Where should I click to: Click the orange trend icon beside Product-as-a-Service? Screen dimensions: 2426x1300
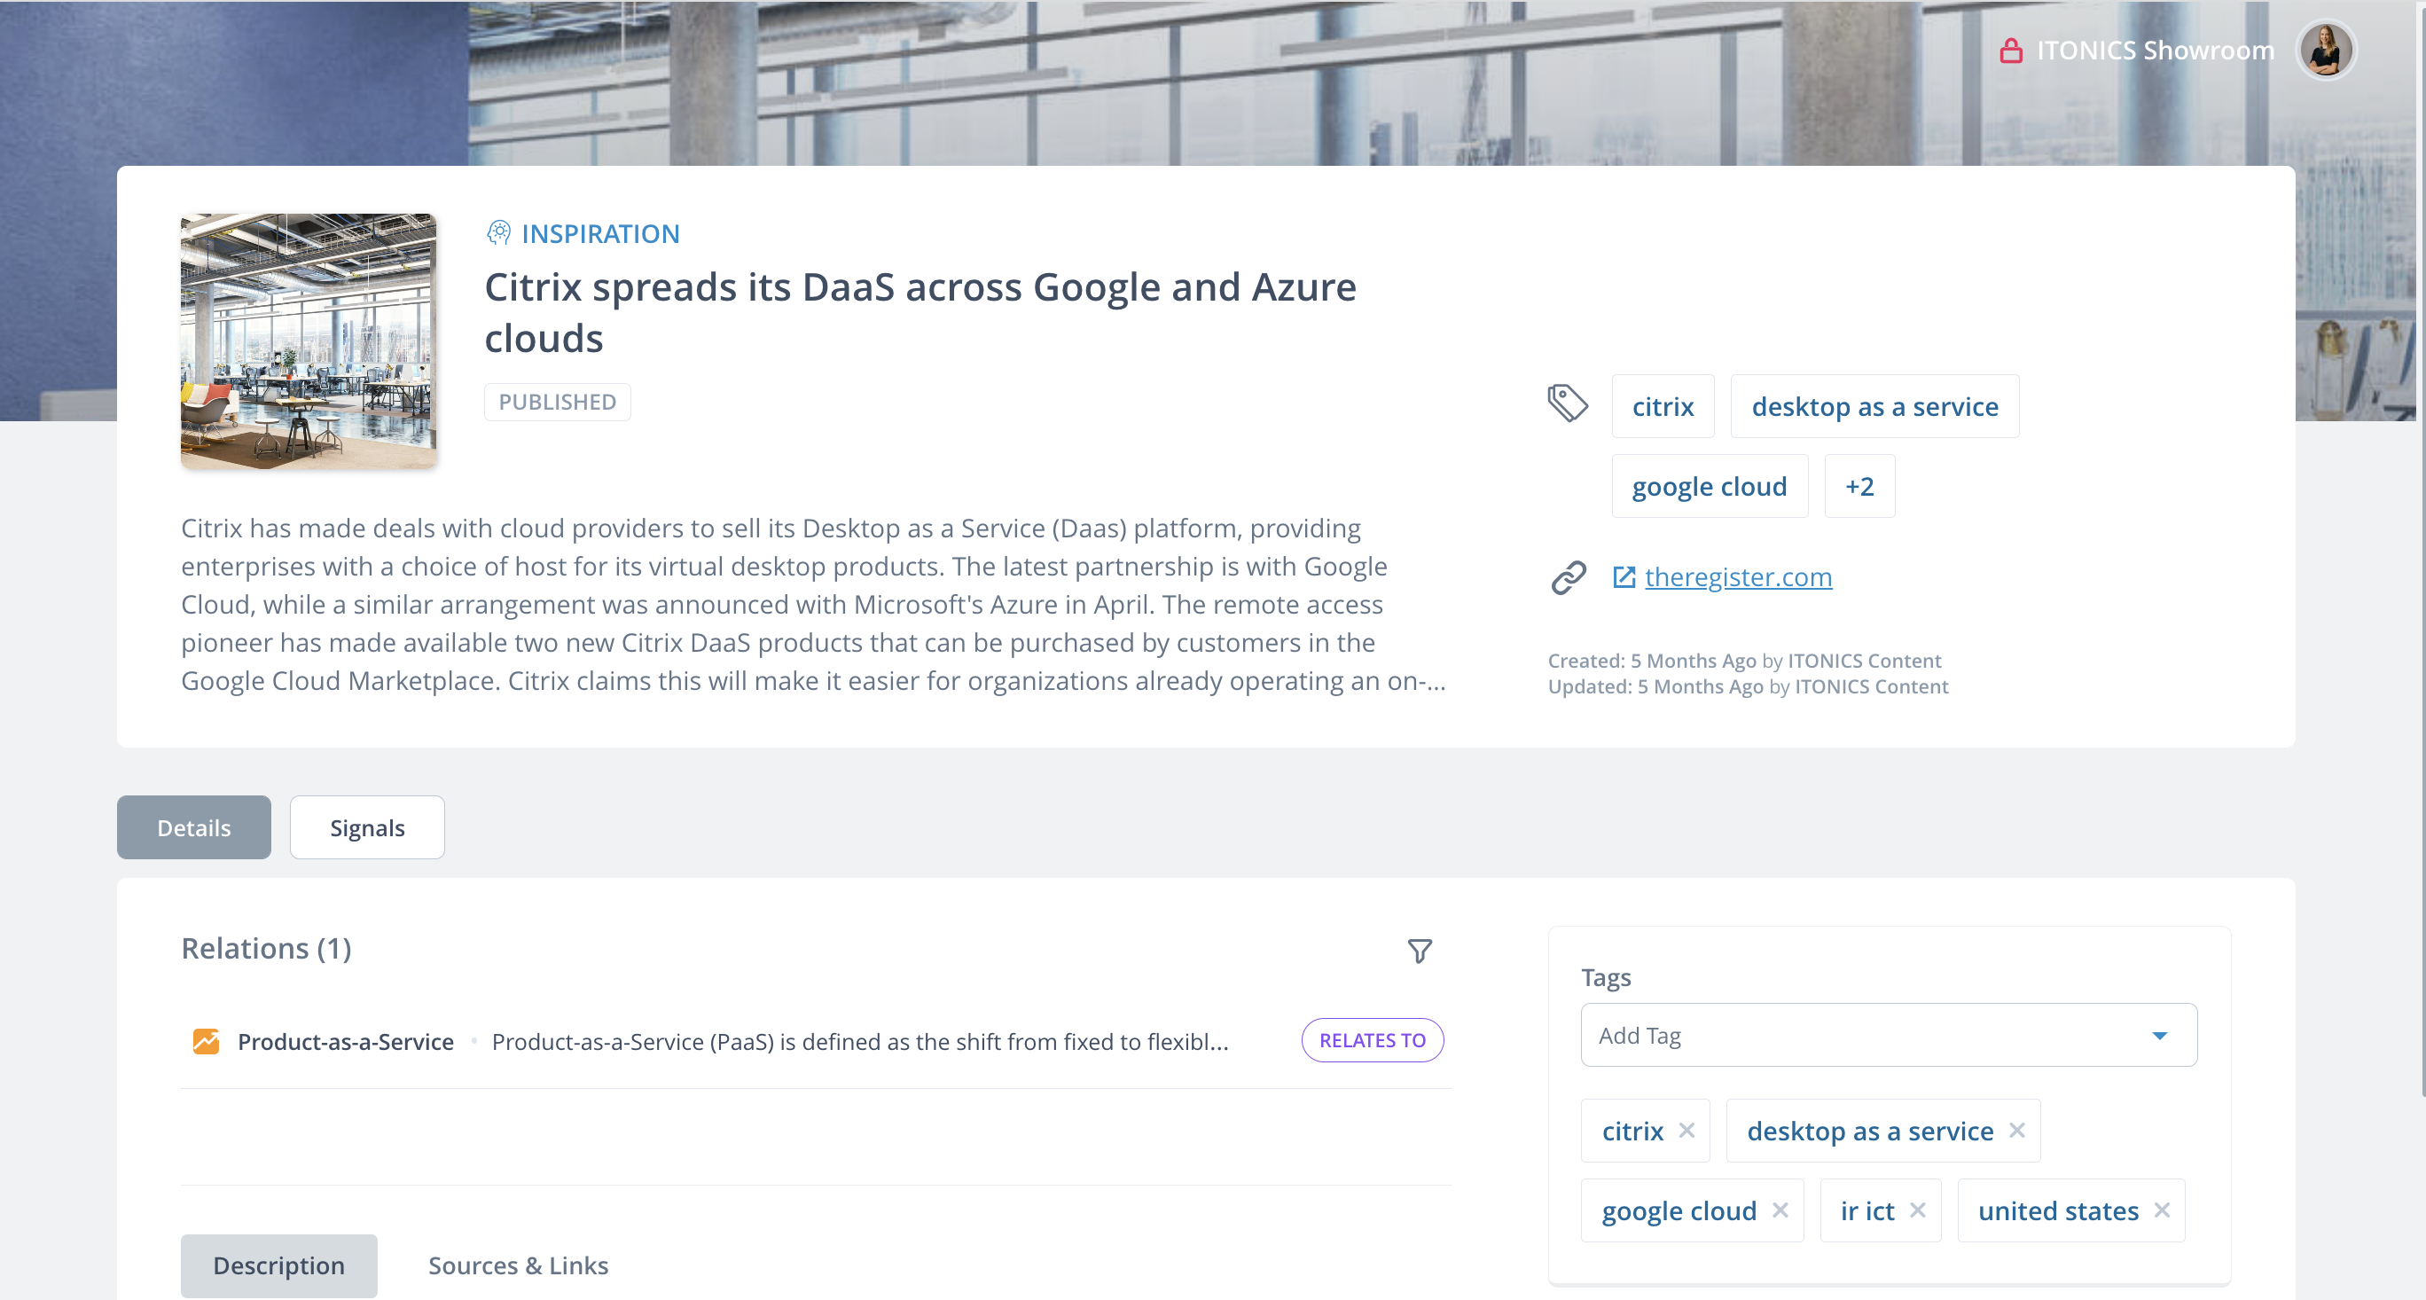[x=207, y=1041]
